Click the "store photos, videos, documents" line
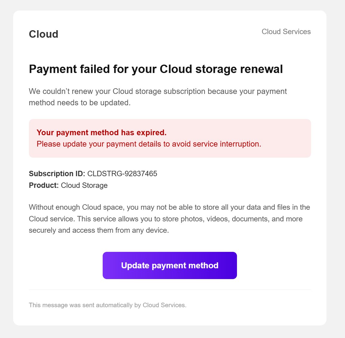 coord(166,219)
